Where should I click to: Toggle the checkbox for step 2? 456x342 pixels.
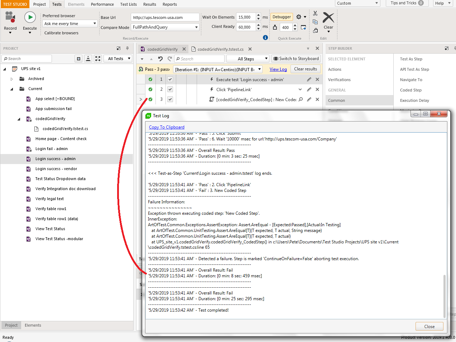[170, 89]
